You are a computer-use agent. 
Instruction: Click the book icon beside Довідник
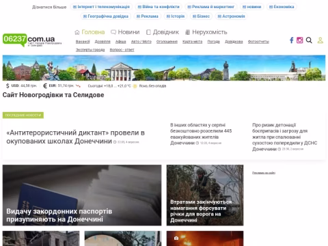(x=148, y=32)
